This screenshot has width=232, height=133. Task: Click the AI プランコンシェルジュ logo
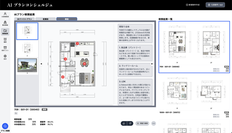[x=30, y=5]
